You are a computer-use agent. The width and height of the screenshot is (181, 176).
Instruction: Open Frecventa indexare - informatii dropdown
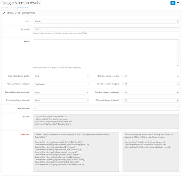(x=61, y=100)
